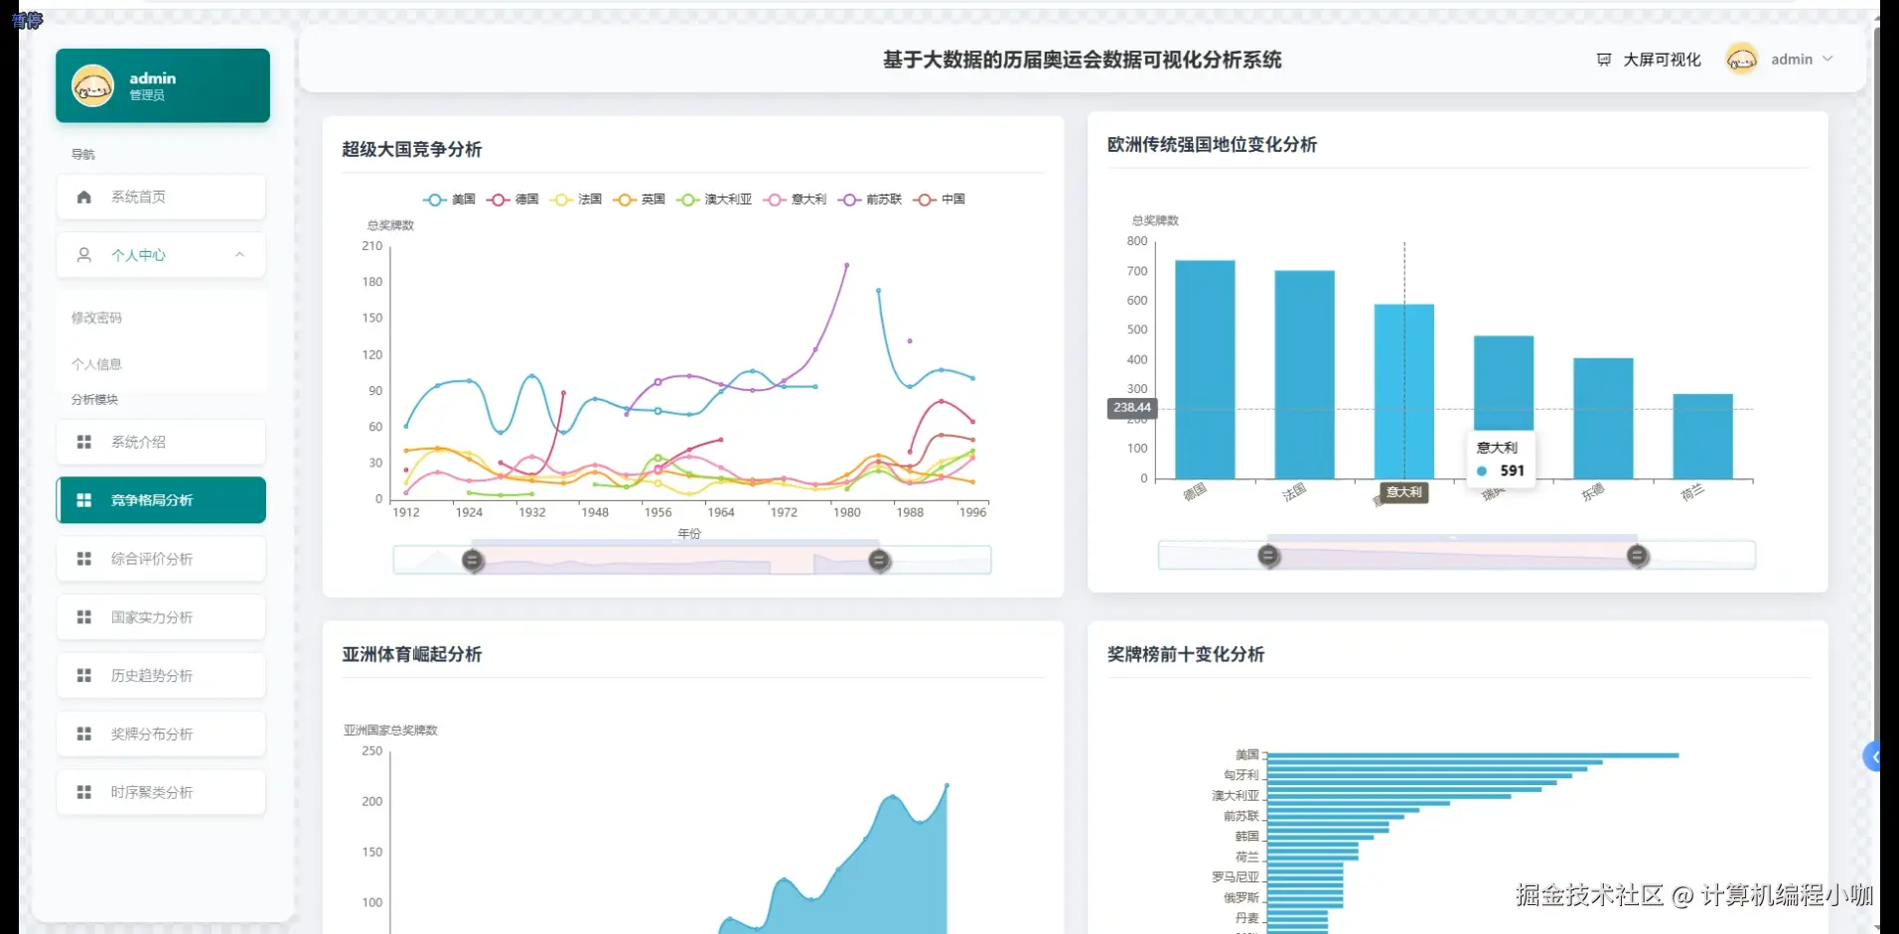Click the 奖牌榜前十变化分析 card title
Viewport: 1899px width, 934px height.
coord(1185,654)
